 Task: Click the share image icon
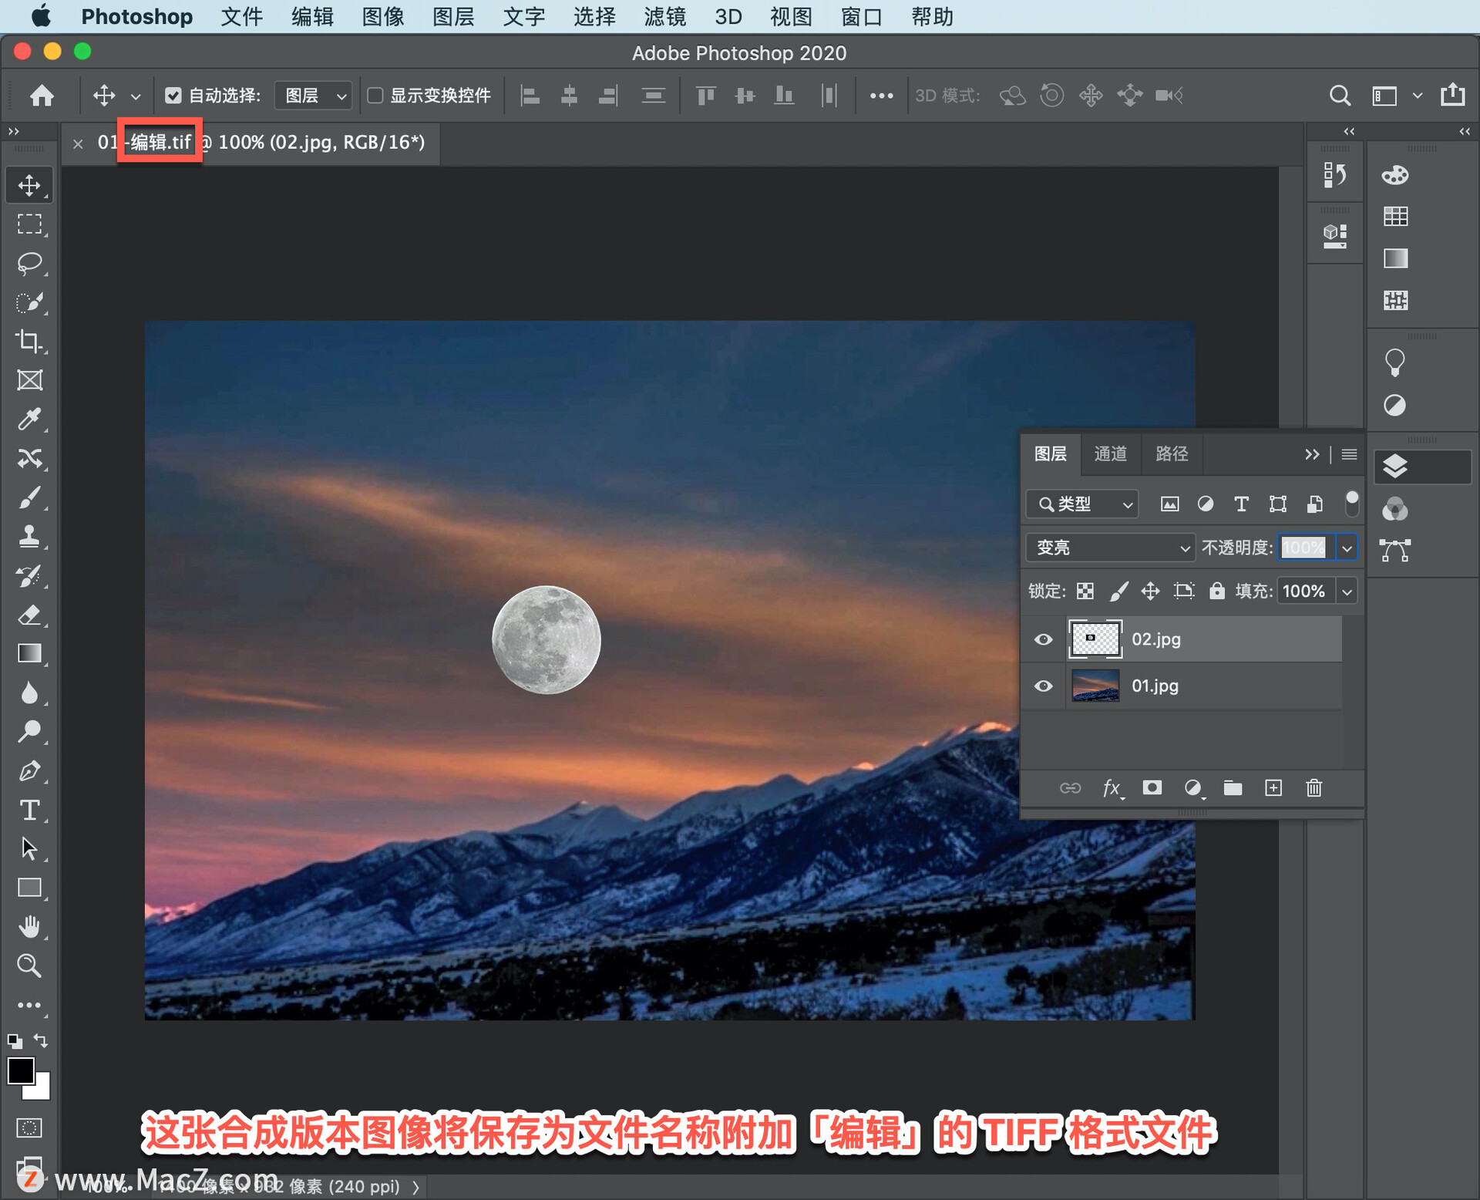tap(1453, 95)
